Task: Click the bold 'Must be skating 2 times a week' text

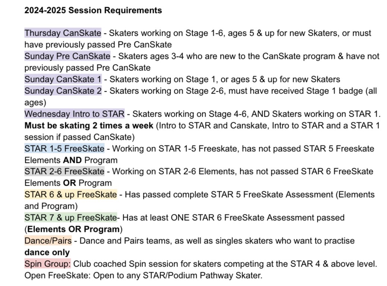Action: (89, 125)
